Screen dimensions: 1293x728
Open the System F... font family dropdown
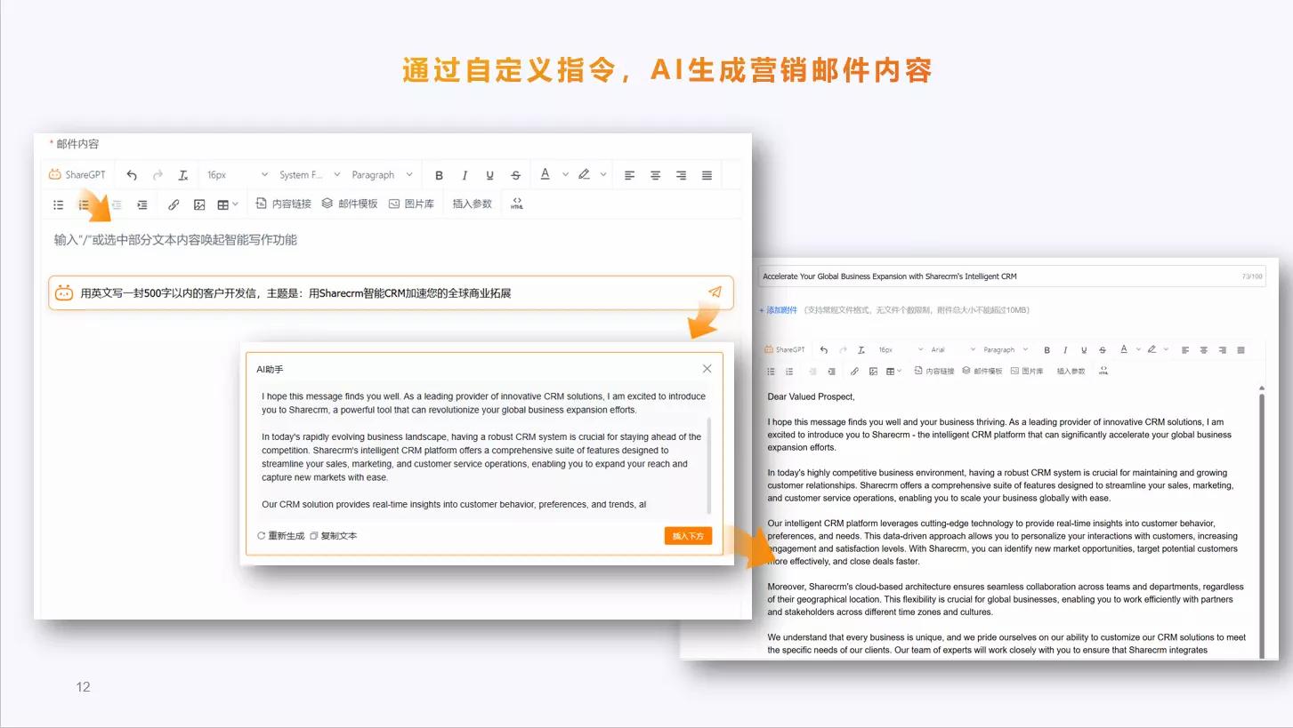(306, 175)
